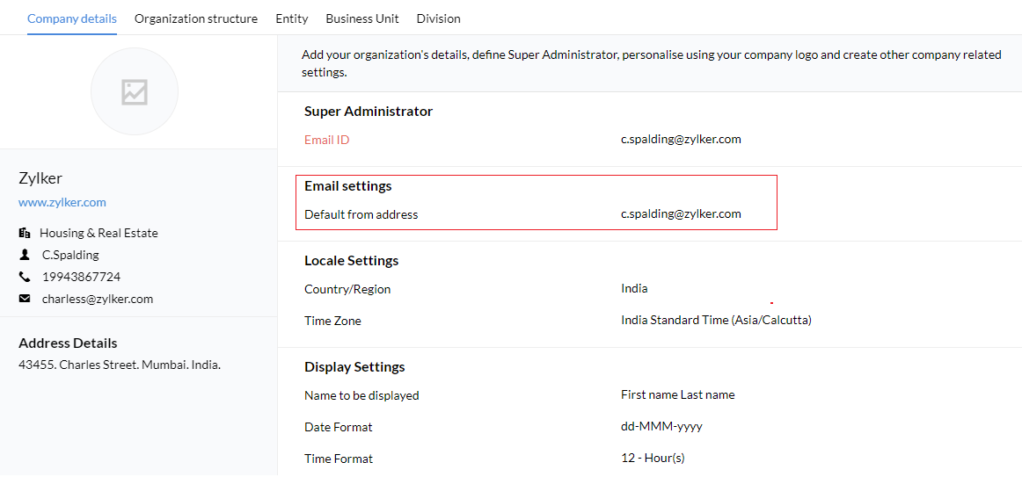Click the dd-MMM-yyyy date format value
Screen dimensions: 1022x477
click(x=661, y=427)
